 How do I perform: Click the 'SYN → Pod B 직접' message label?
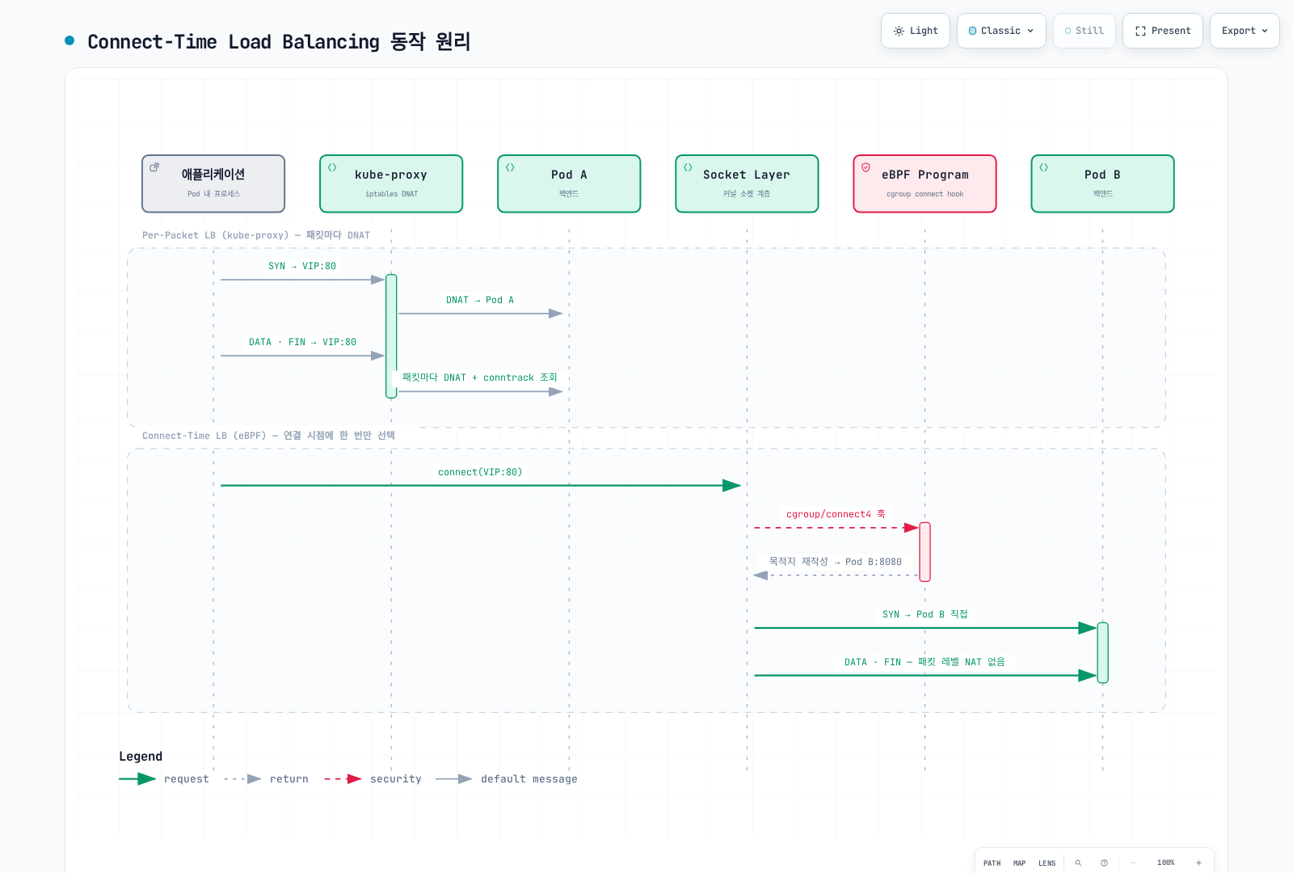pos(924,614)
